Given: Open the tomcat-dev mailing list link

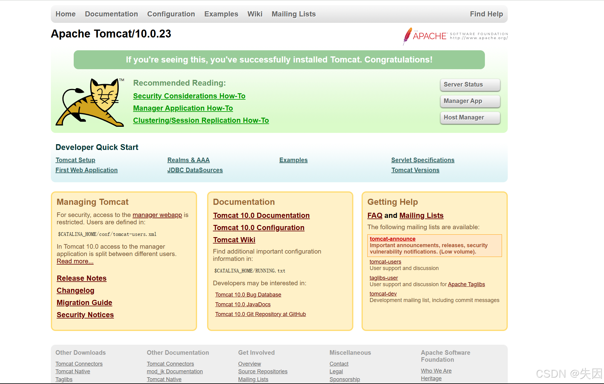Looking at the screenshot, I should pyautogui.click(x=383, y=294).
